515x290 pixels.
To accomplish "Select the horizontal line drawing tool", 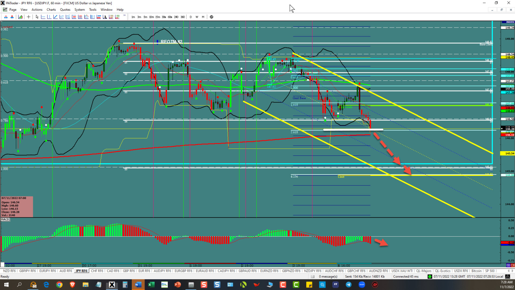I will click(43, 17).
